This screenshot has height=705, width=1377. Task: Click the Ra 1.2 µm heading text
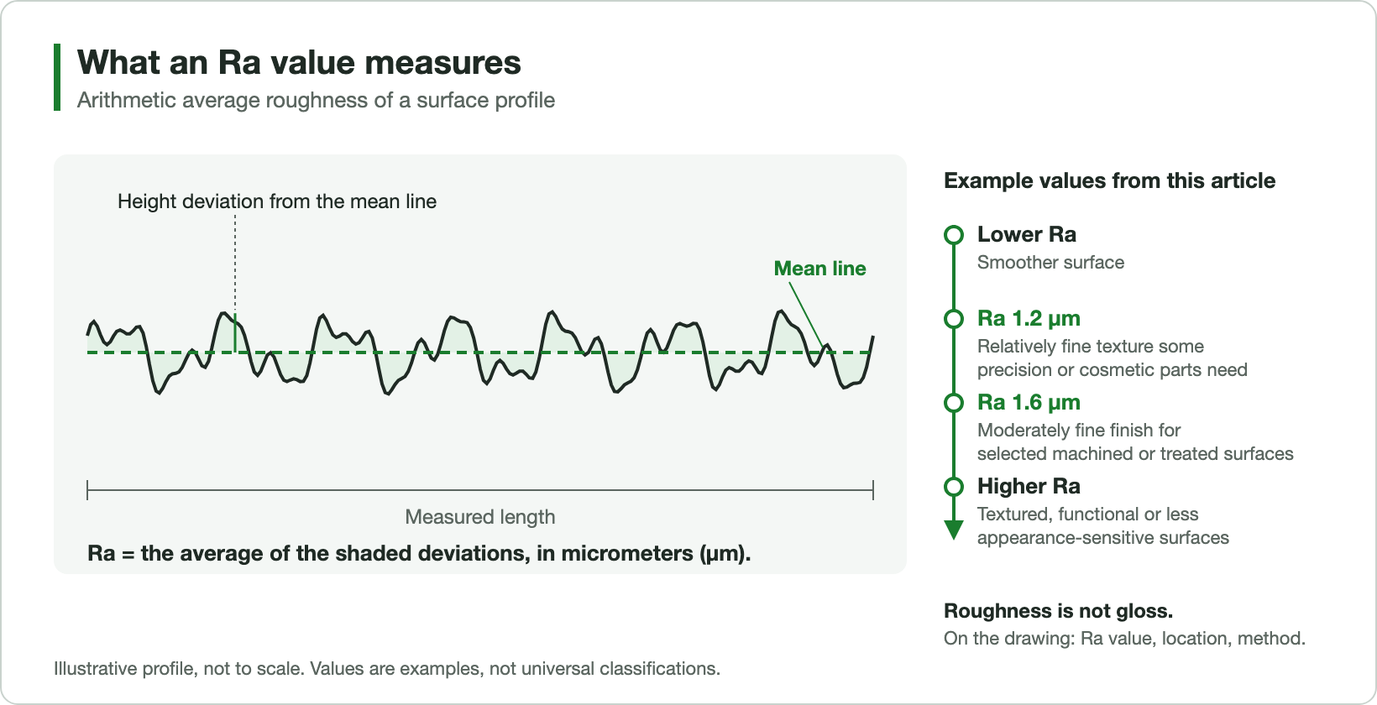(x=1029, y=319)
